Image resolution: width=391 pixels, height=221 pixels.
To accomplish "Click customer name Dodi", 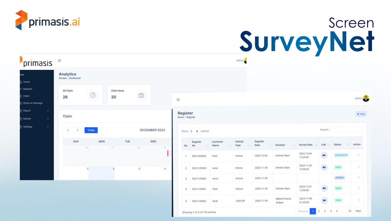I will pos(215,201).
